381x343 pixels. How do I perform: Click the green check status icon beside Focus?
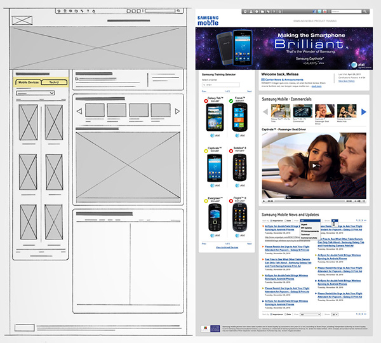[x=231, y=100]
